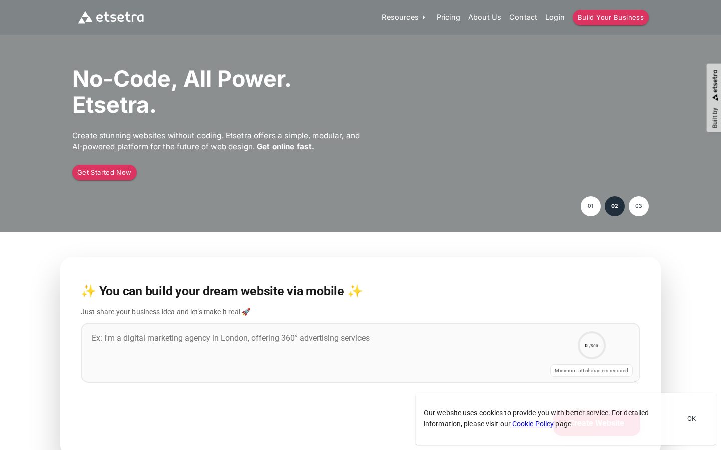The image size is (721, 450).
Task: Open the Built by etsetra side tab
Action: 714,98
